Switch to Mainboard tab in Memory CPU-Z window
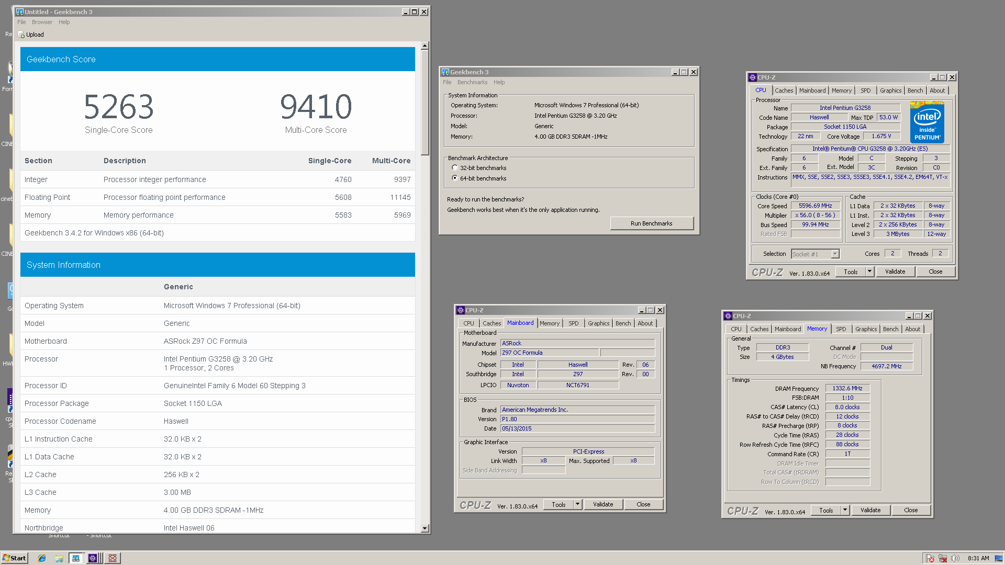Image resolution: width=1005 pixels, height=565 pixels. coord(787,329)
